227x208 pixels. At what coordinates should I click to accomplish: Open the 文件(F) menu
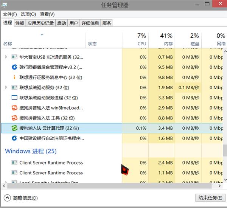click(10, 14)
